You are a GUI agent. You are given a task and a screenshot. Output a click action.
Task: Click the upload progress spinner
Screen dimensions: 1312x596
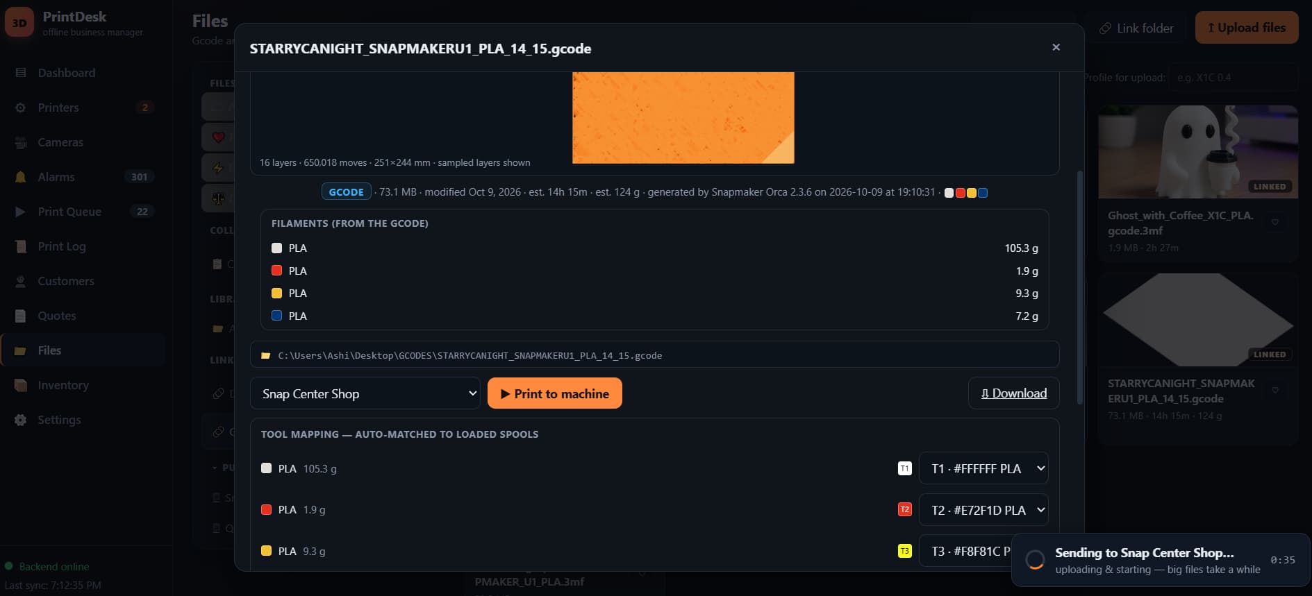click(x=1035, y=560)
